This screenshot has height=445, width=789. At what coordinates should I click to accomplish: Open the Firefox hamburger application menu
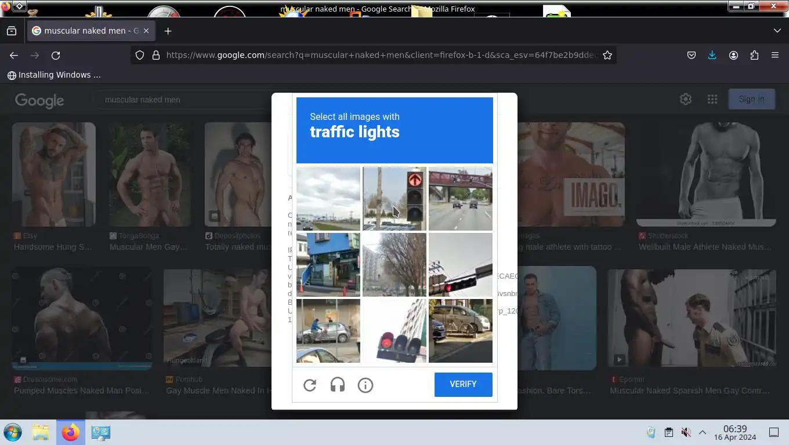(775, 55)
